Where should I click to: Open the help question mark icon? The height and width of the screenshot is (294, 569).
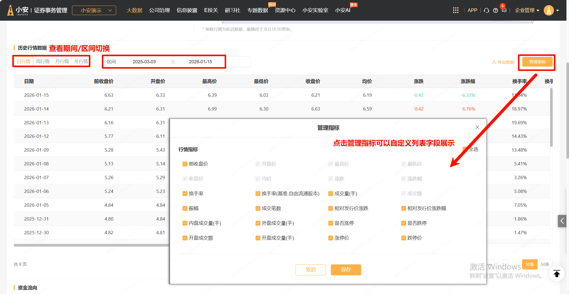495,10
